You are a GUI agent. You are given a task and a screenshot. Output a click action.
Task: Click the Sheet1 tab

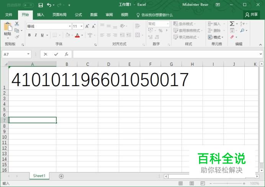click(x=39, y=176)
